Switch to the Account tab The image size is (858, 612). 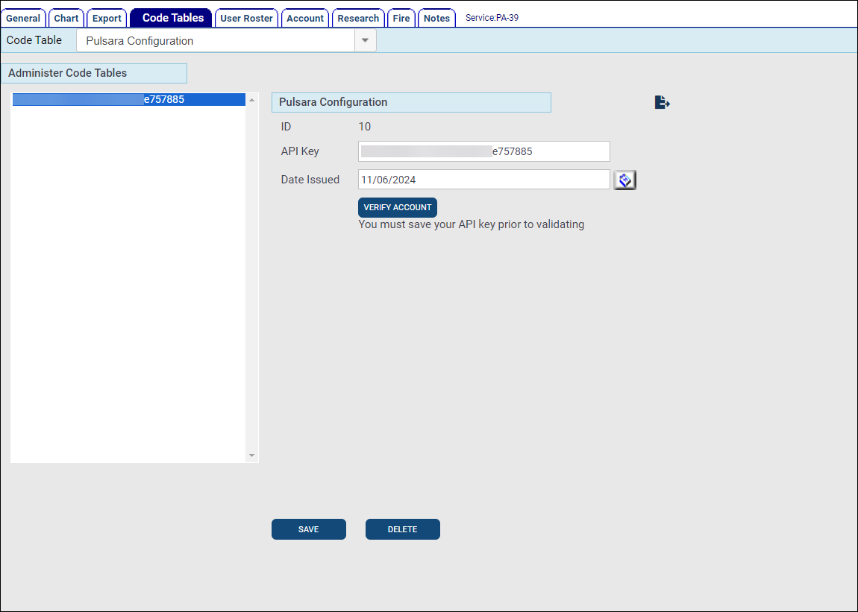tap(305, 18)
